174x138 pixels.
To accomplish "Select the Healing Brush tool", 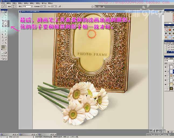I will click(x=3, y=23).
